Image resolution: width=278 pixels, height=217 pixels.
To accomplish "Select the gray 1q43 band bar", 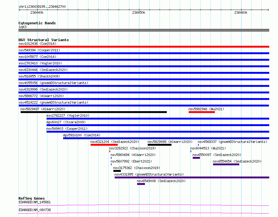I will (x=144, y=30).
